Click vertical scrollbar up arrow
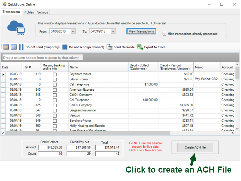This screenshot has height=181, width=241. pos(237,65)
